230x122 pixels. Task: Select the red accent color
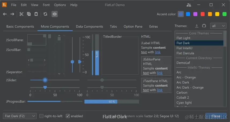click(203, 14)
